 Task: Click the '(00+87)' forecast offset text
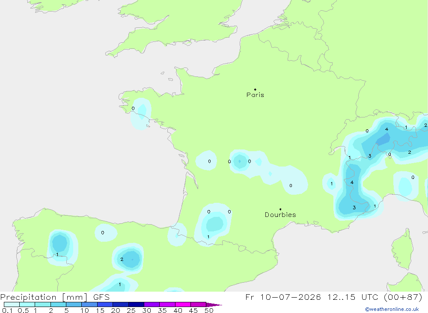403,297
